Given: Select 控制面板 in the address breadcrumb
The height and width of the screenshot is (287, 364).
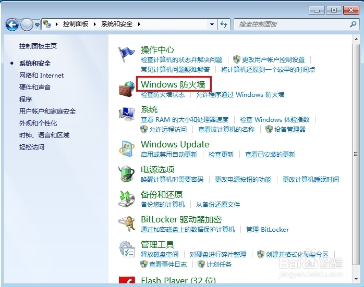Looking at the screenshot, I should pyautogui.click(x=76, y=24).
